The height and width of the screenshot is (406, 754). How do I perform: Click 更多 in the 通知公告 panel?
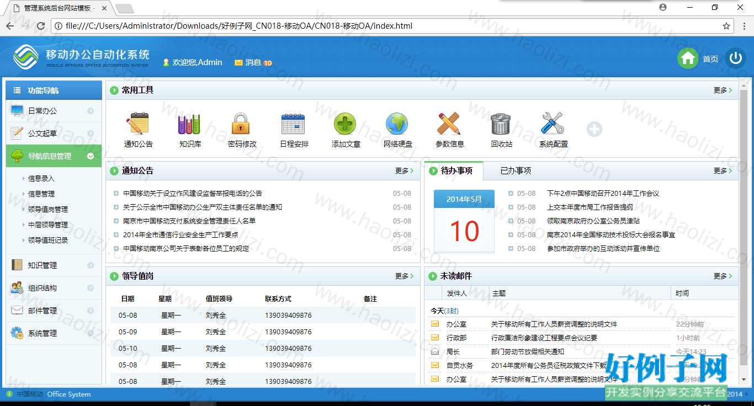[404, 171]
